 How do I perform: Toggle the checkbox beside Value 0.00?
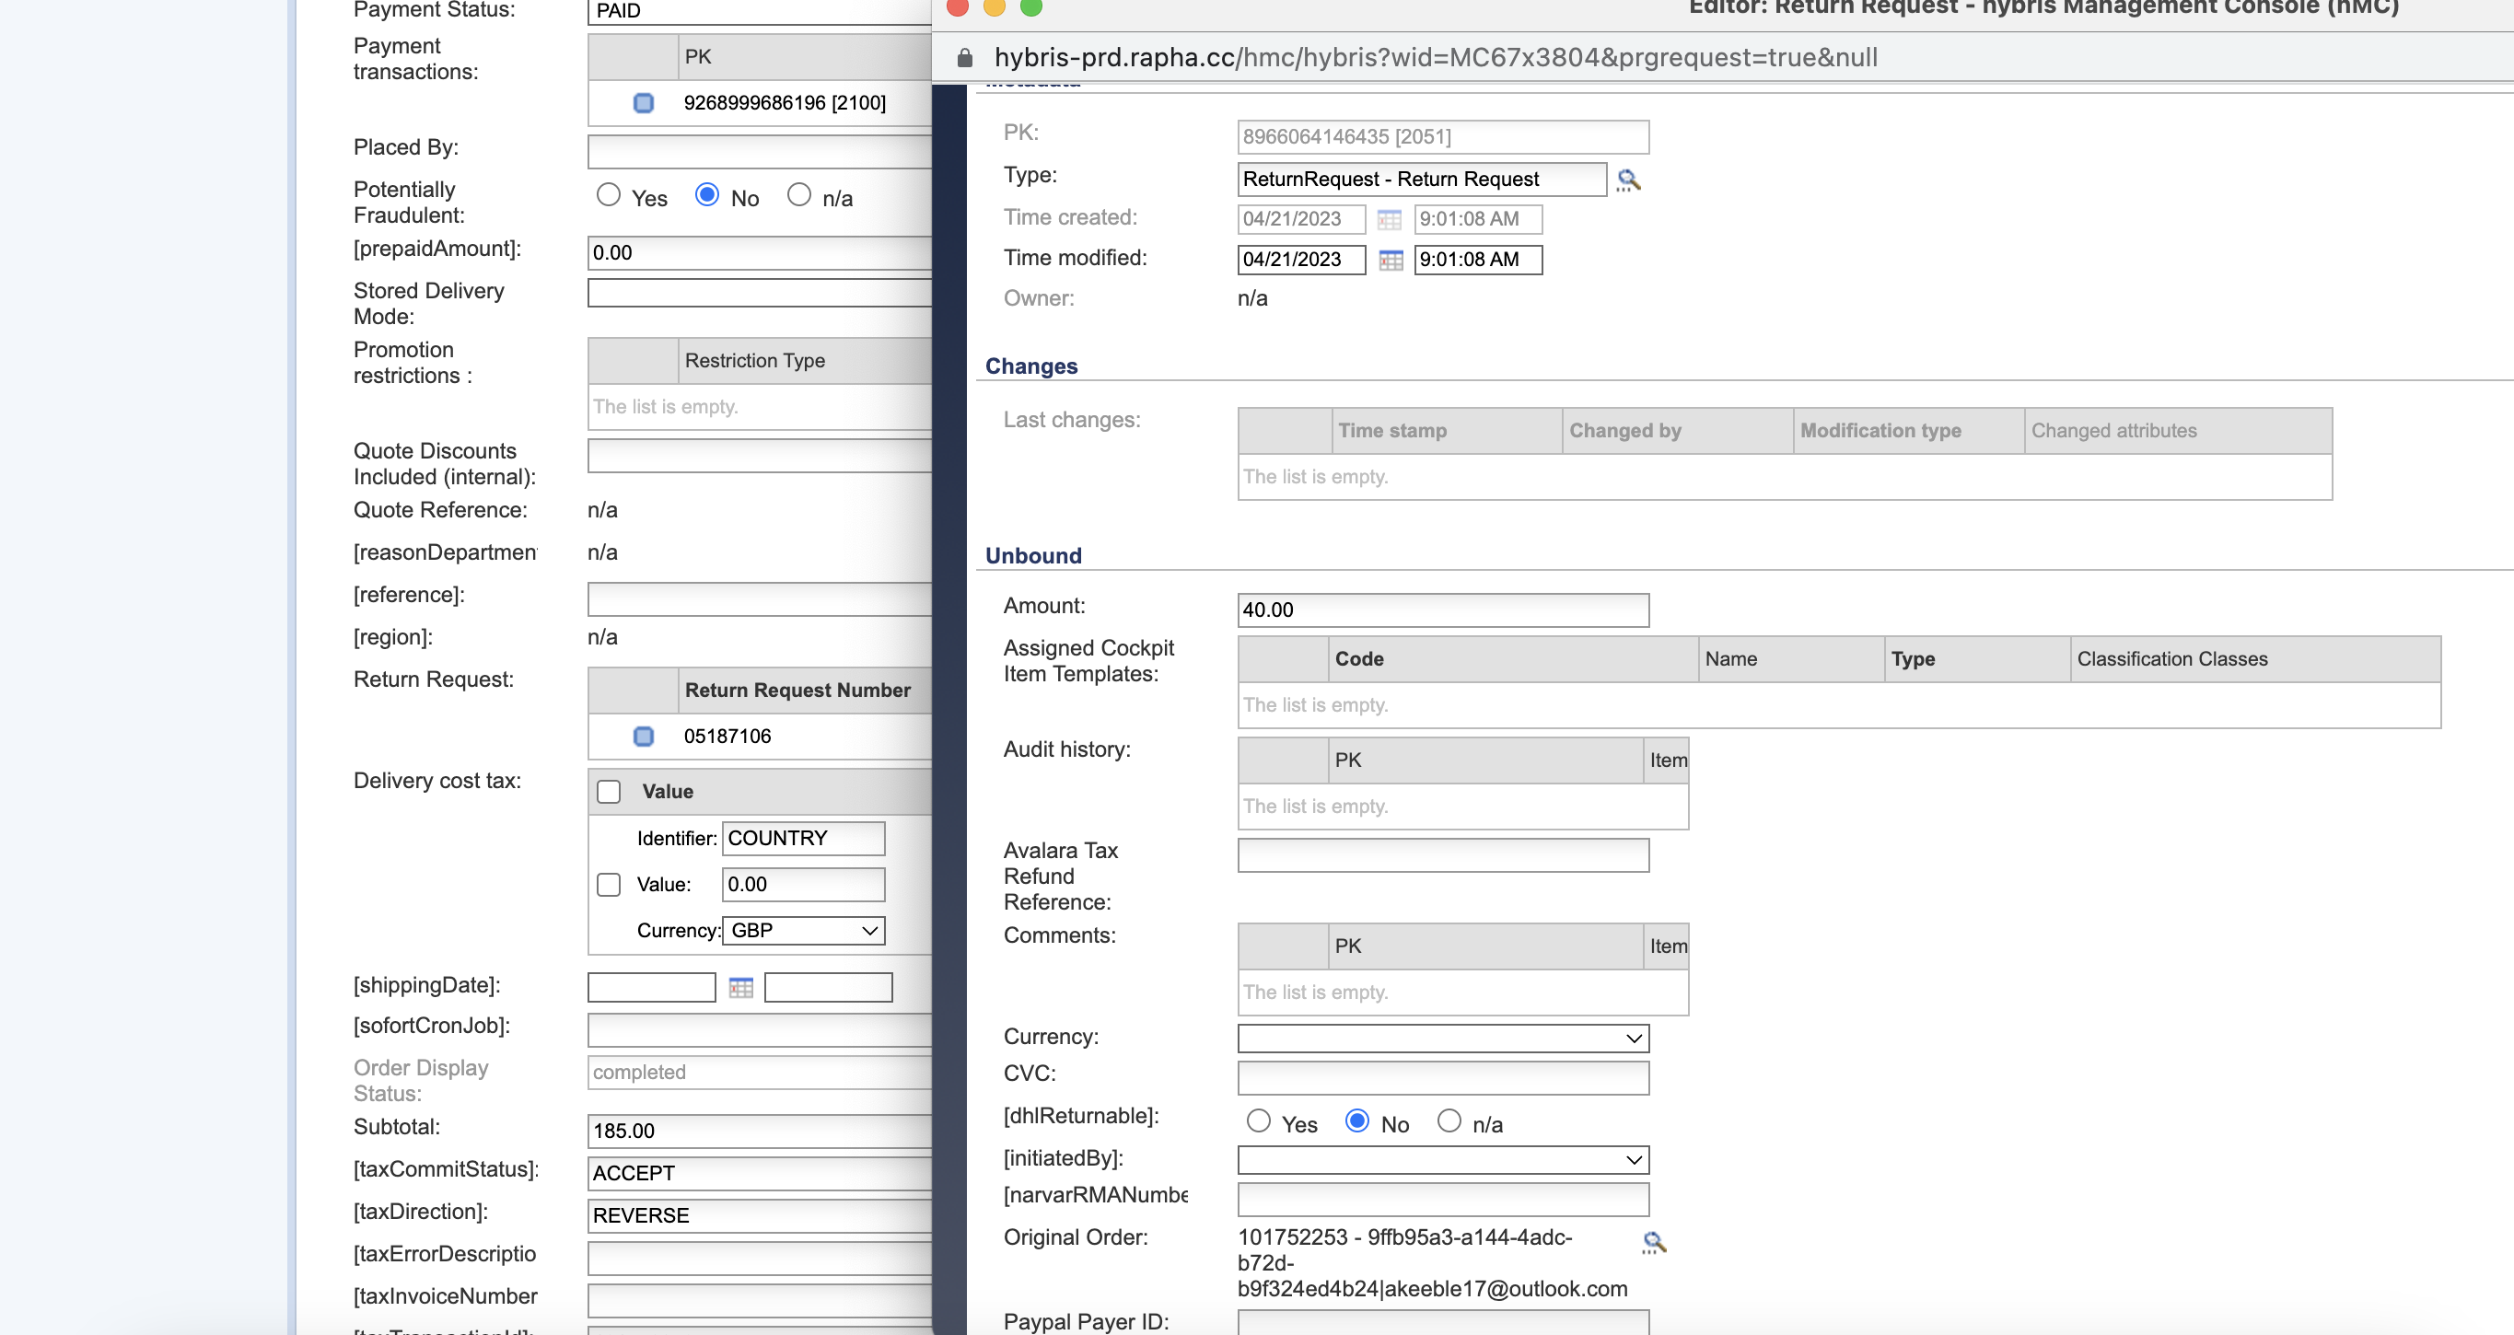point(609,884)
